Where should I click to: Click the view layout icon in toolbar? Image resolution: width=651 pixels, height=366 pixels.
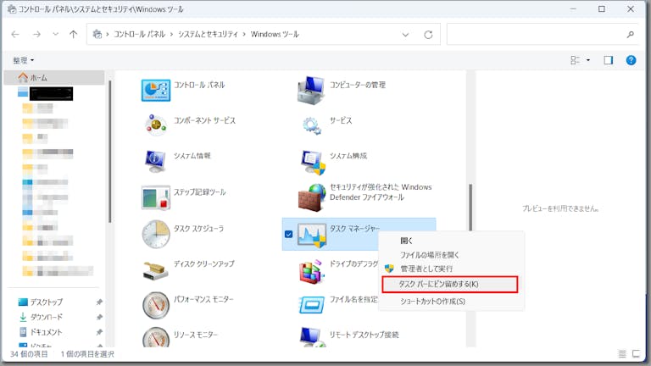576,60
